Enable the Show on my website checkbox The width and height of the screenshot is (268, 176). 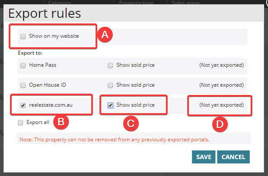tap(23, 36)
